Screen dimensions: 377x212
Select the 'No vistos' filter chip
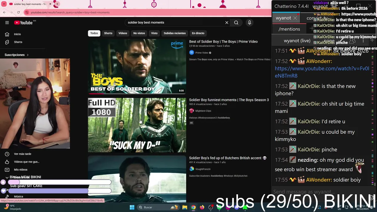click(x=139, y=33)
